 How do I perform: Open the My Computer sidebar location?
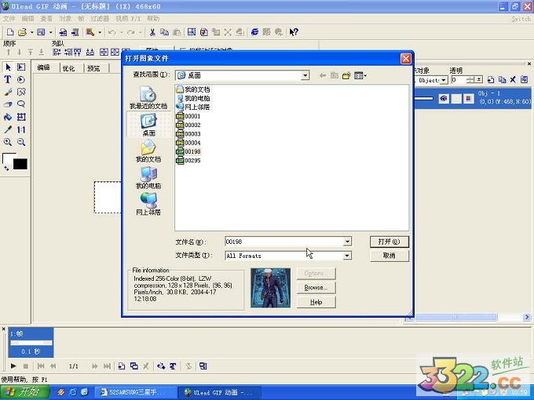pos(148,178)
